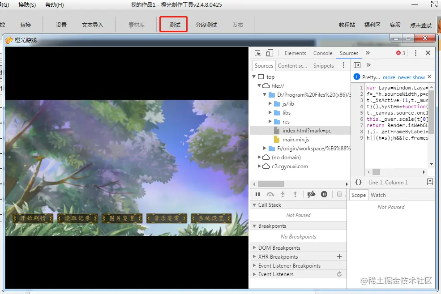Refresh Event Listeners icon
The width and height of the screenshot is (441, 294).
pos(339,274)
